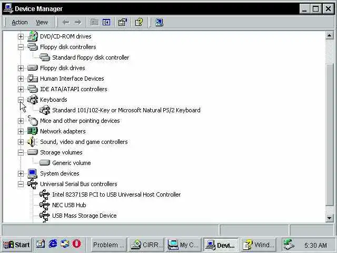
Task: Select Human Interface Devices icon
Action: 33,79
